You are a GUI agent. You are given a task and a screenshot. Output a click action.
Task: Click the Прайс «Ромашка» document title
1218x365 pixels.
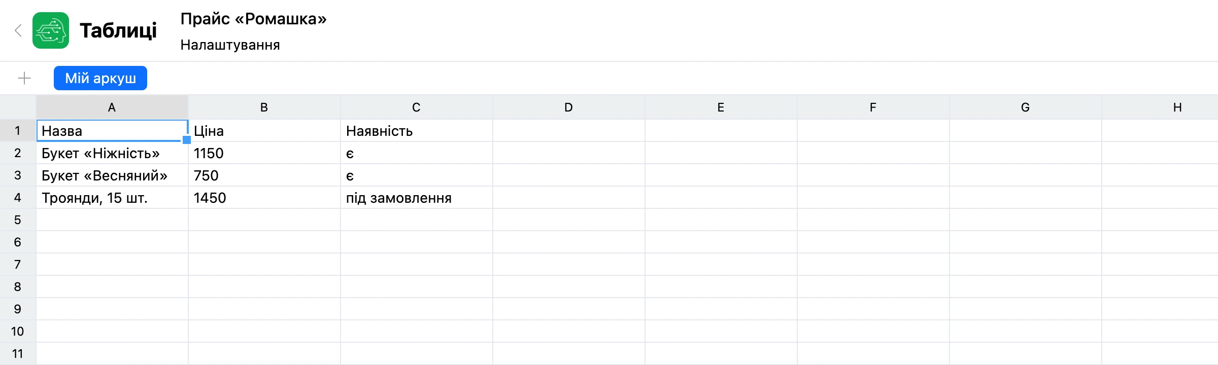253,19
